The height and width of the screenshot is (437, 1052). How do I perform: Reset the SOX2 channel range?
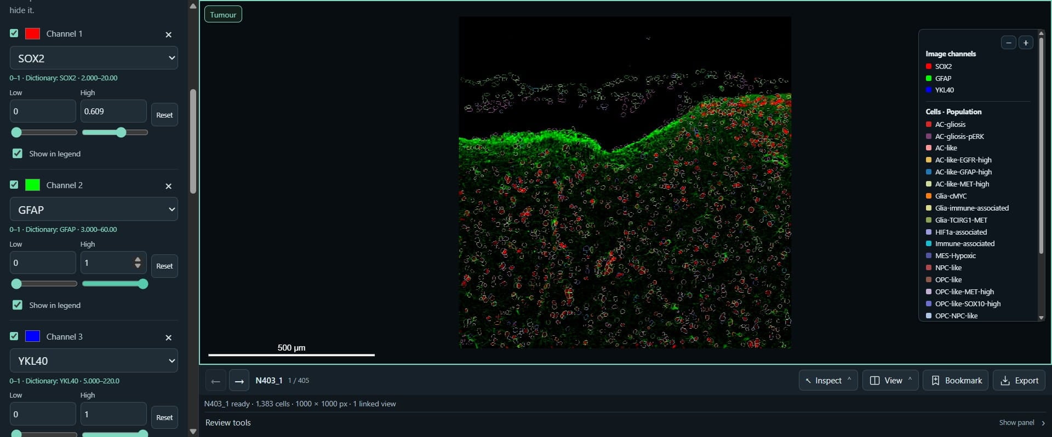(164, 115)
